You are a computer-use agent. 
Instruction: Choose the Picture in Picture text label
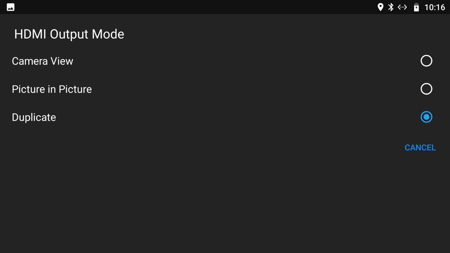click(52, 89)
